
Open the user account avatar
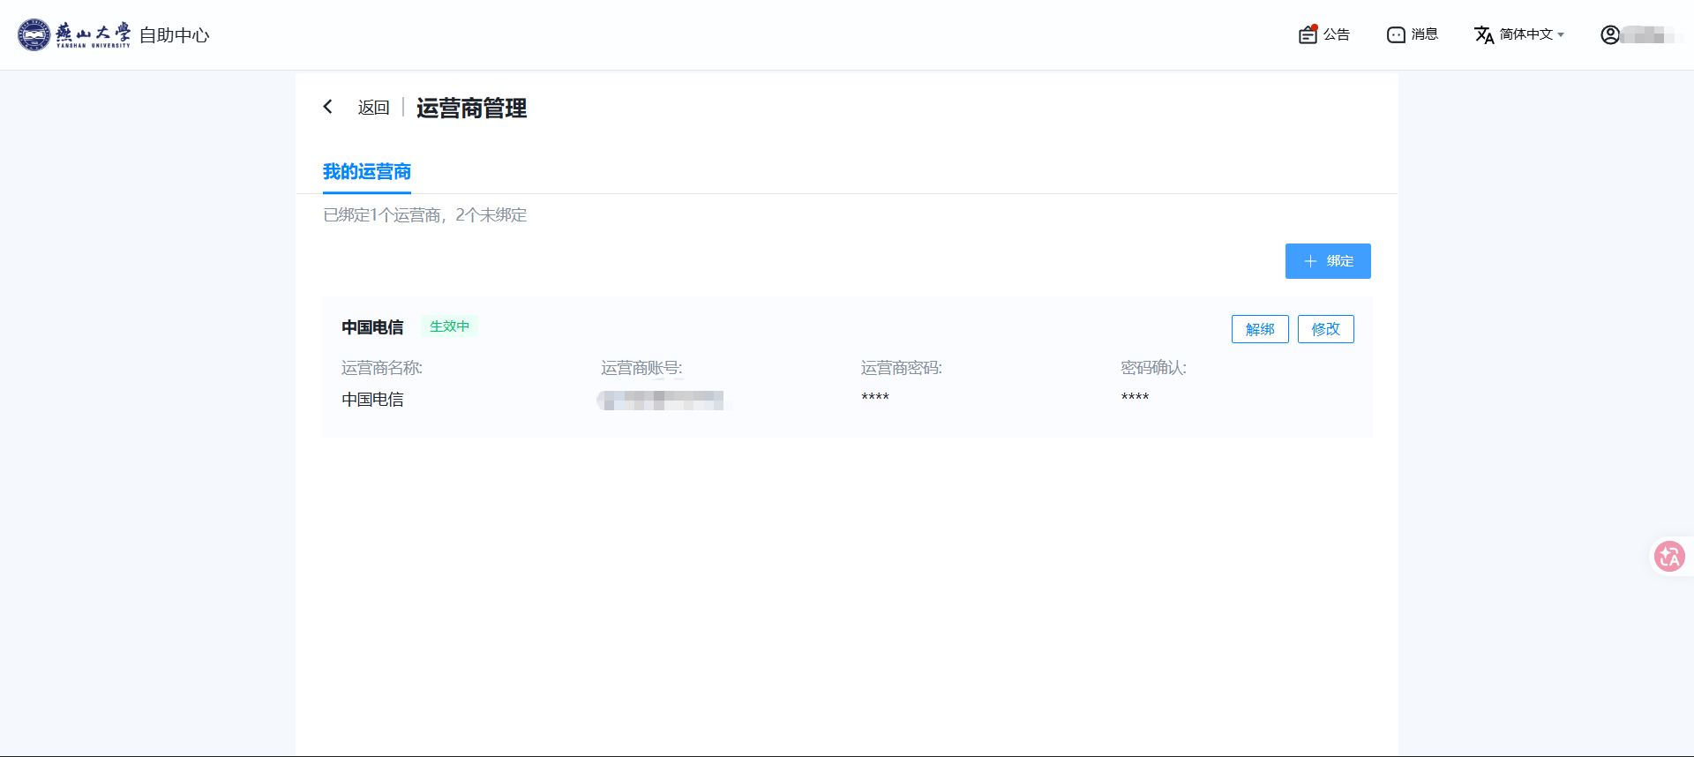(x=1610, y=34)
